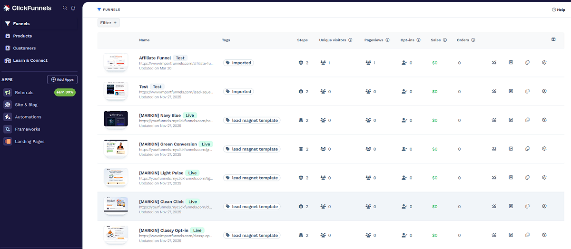This screenshot has height=249, width=571.
Task: Open the funnel named Test
Action: point(144,86)
